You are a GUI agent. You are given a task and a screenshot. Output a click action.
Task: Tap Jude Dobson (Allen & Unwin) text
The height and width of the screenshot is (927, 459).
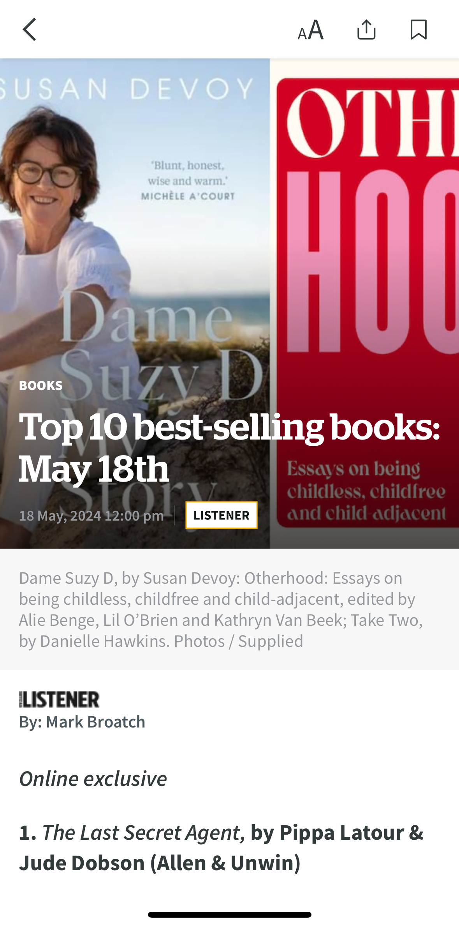[160, 863]
